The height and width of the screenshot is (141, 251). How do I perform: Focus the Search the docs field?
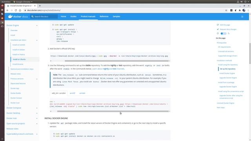pos(44,16)
